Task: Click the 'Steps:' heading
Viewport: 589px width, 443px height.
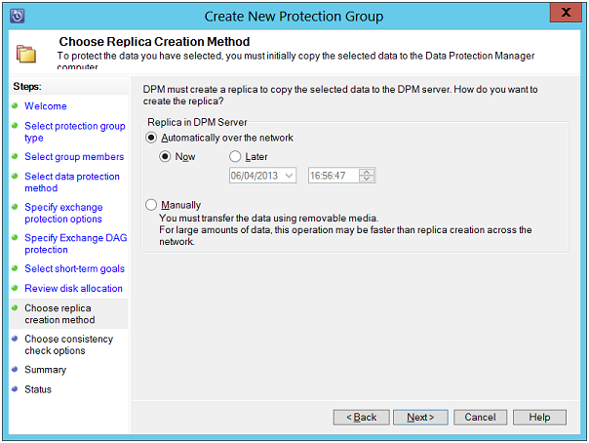Action: point(27,87)
